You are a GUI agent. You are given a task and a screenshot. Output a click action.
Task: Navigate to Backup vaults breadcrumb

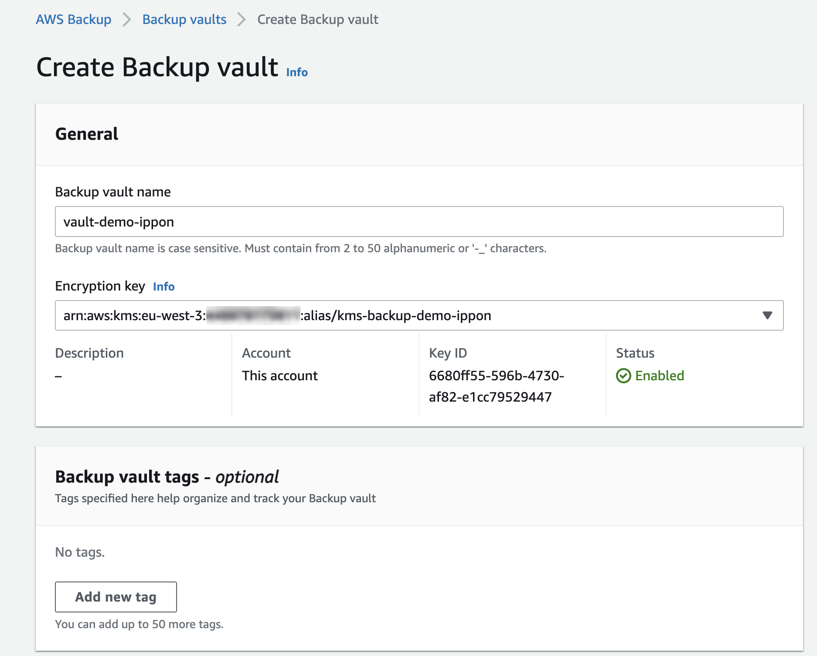pos(184,20)
